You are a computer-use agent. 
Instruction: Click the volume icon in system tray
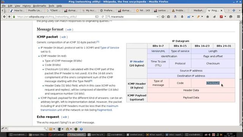point(209,135)
